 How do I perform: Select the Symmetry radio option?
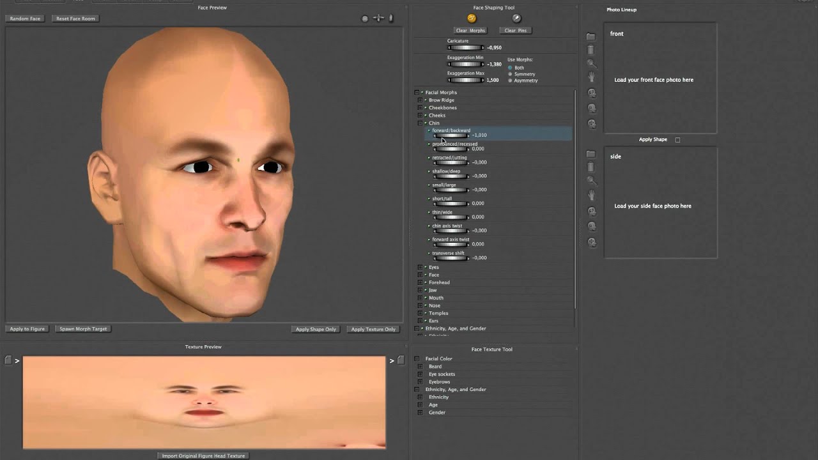(510, 74)
